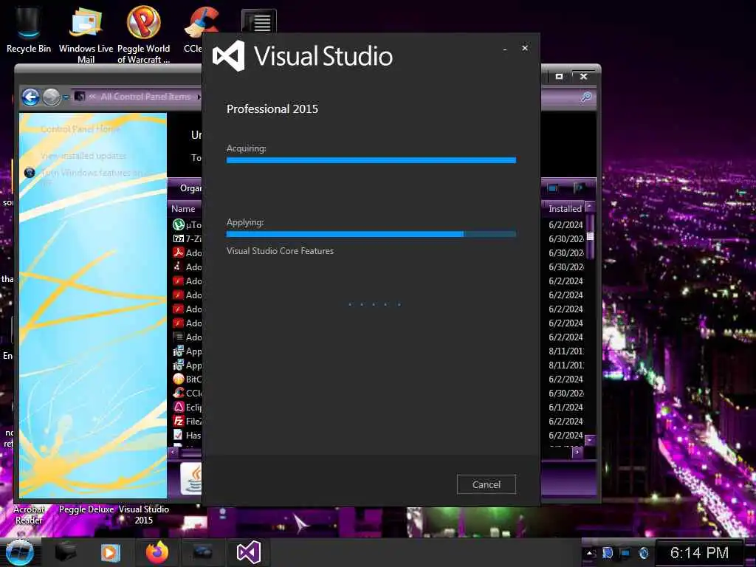Expand breadcrumb arrow after All Control Panel Items
This screenshot has height=567, width=756.
198,97
